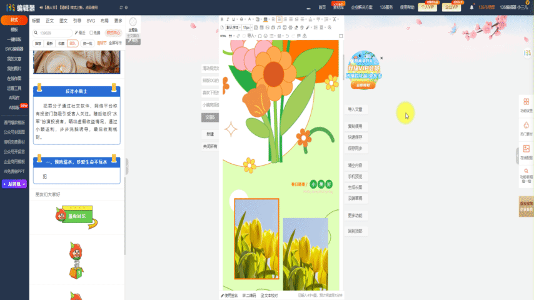Open the 更多 tab

[118, 21]
